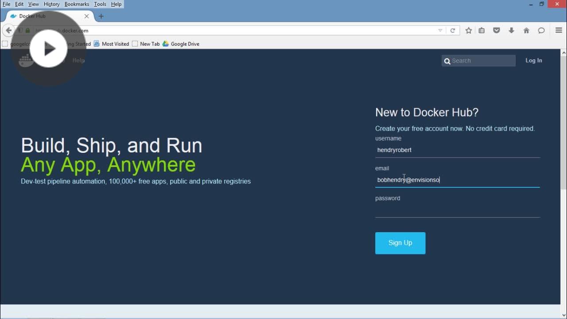Open the Most Visited bookmarks folder

[x=111, y=44]
